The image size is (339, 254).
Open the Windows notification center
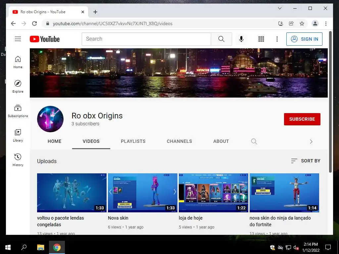[x=328, y=247]
